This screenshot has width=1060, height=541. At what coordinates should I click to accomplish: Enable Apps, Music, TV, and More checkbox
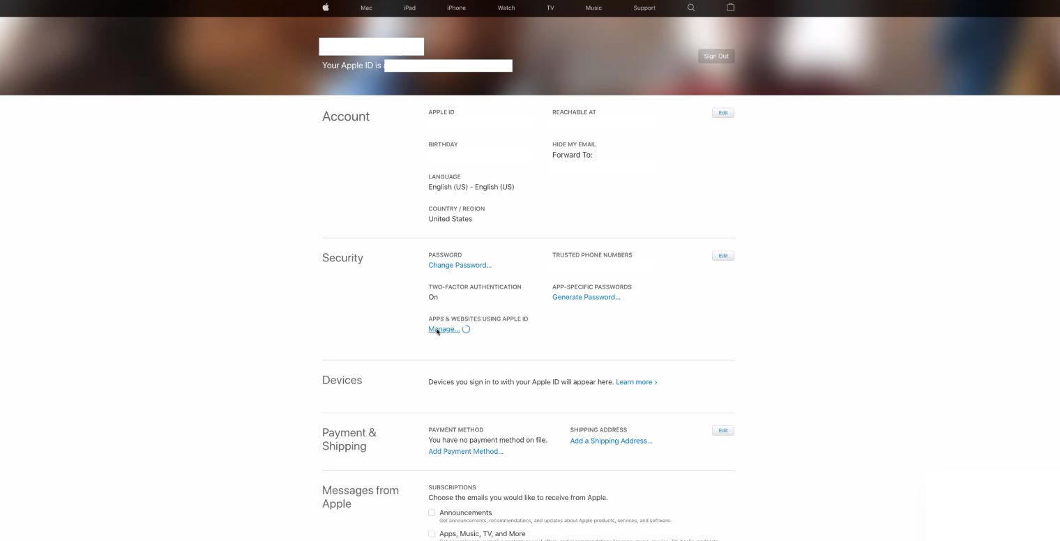432,533
